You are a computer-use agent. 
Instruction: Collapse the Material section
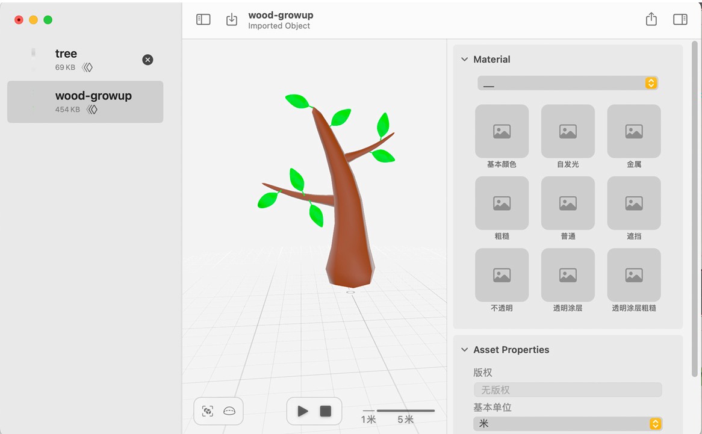(x=464, y=60)
